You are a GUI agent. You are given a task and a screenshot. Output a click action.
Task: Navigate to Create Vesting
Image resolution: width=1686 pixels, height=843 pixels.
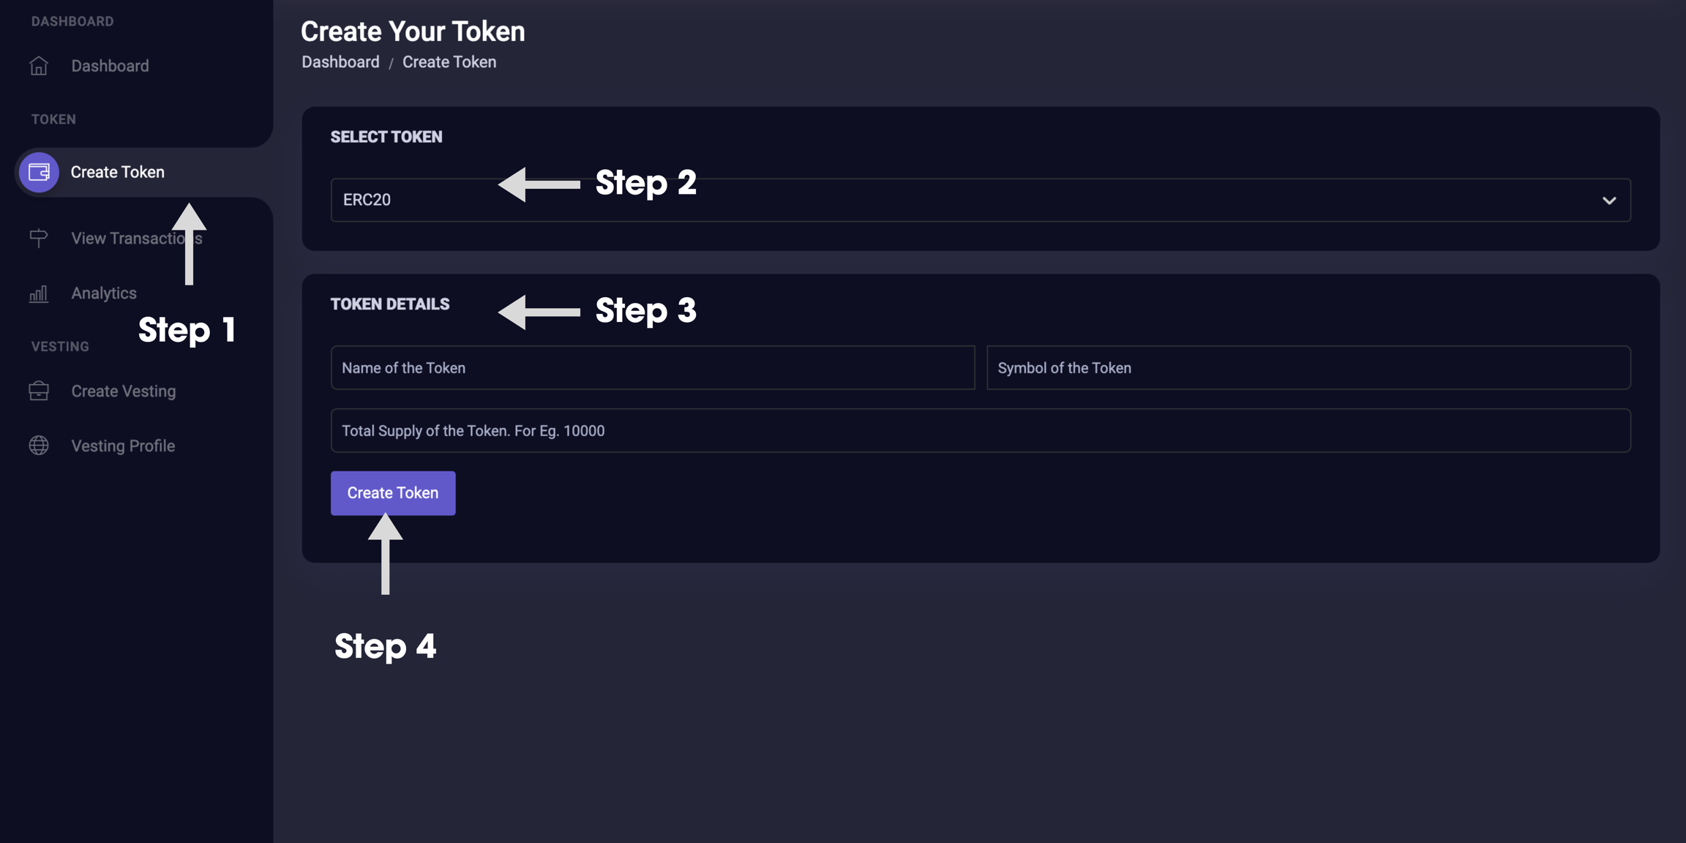point(123,391)
